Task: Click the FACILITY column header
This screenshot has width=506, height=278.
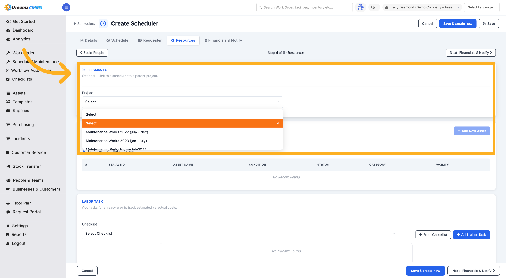Action: click(442, 165)
